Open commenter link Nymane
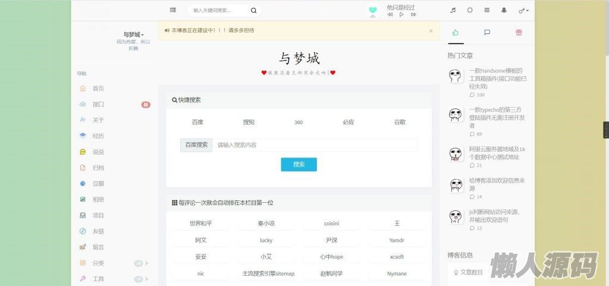Screen dimensions: 609x286 tap(397, 274)
